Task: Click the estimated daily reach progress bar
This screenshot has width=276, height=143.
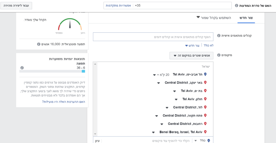Action: point(52,71)
